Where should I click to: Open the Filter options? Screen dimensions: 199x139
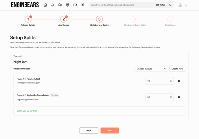coord(161,5)
